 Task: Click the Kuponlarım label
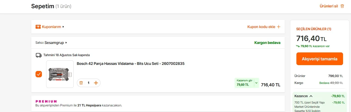click(x=51, y=27)
